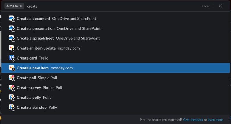This screenshot has height=124, width=231.
Task: Open the Give feedback link
Action: tap(193, 120)
